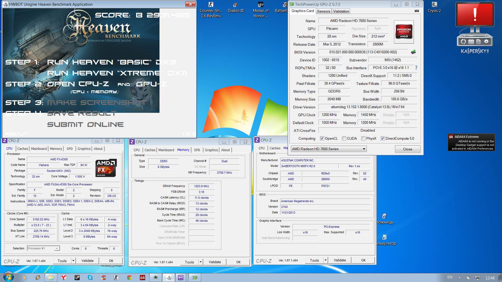
Task: Click the GPU-Z screenshot camera icon
Action: click(417, 11)
